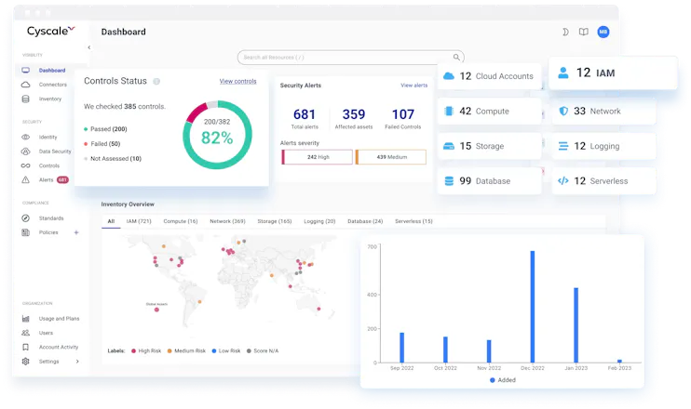The width and height of the screenshot is (691, 409).
Task: Click the 681 Total alerts value
Action: click(x=305, y=114)
